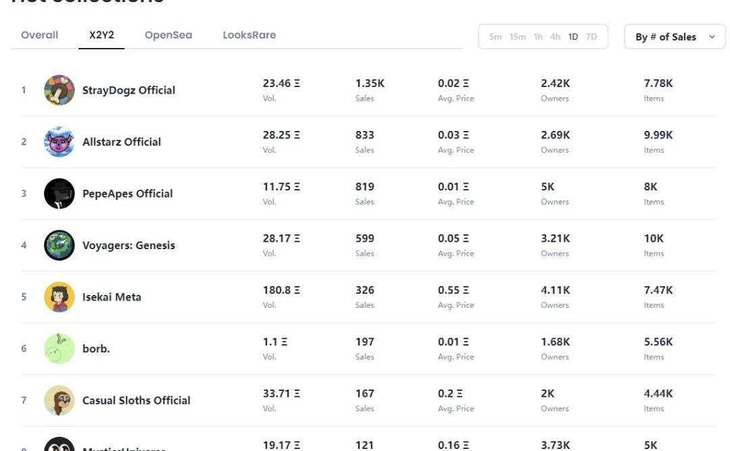Switch to the OpenSea tab
The width and height of the screenshot is (730, 451).
coord(168,35)
